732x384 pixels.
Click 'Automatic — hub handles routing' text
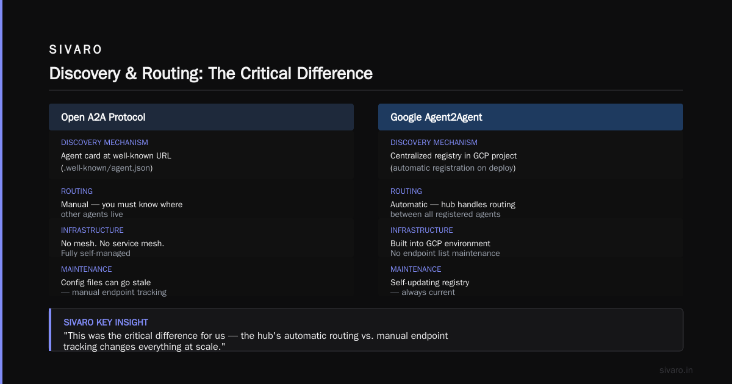pyautogui.click(x=453, y=205)
